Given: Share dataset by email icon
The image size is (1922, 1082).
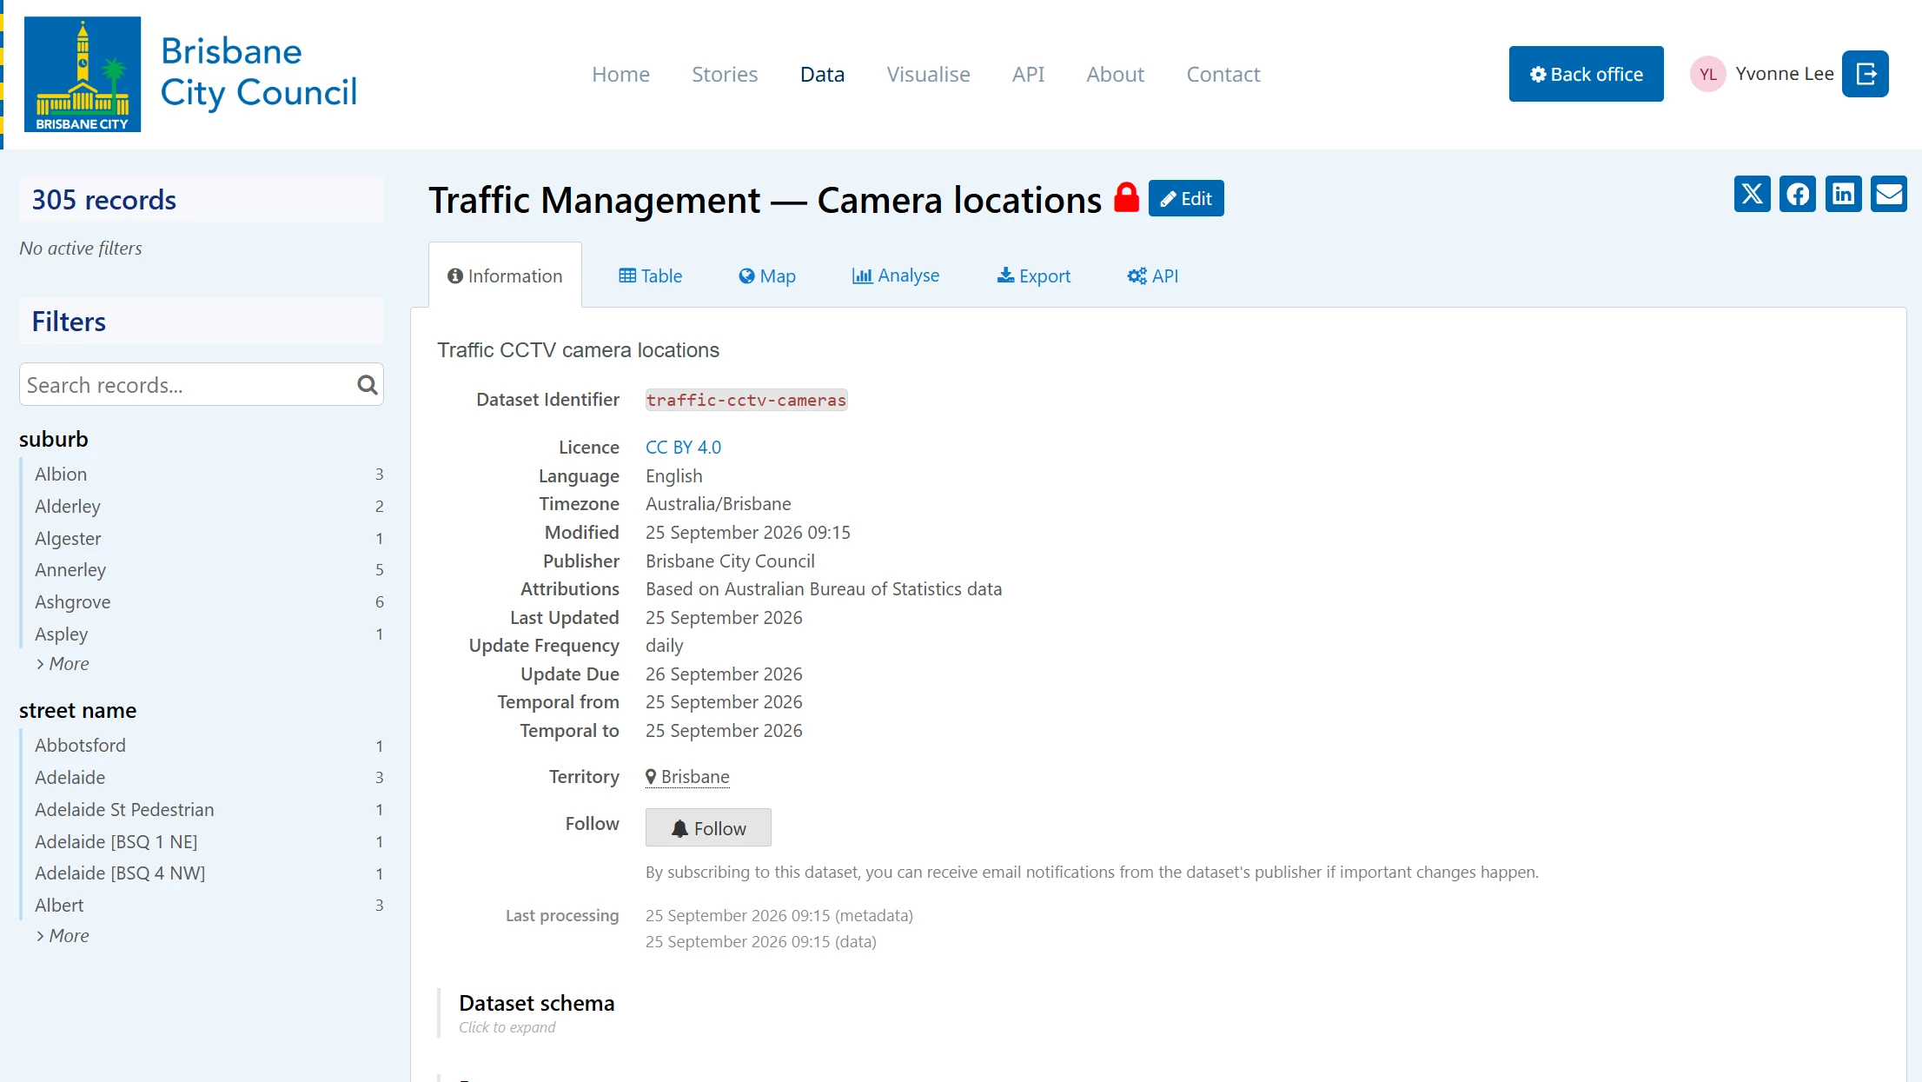Looking at the screenshot, I should (1889, 193).
